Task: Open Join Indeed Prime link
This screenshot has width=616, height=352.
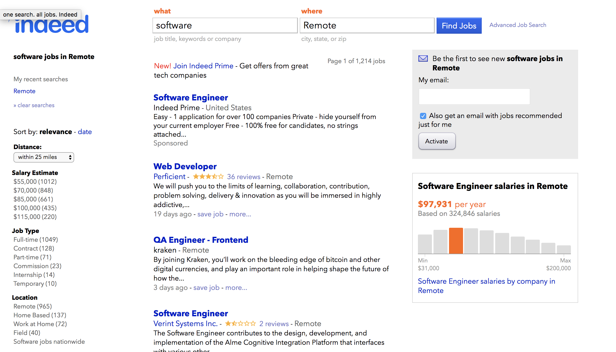Action: (203, 66)
